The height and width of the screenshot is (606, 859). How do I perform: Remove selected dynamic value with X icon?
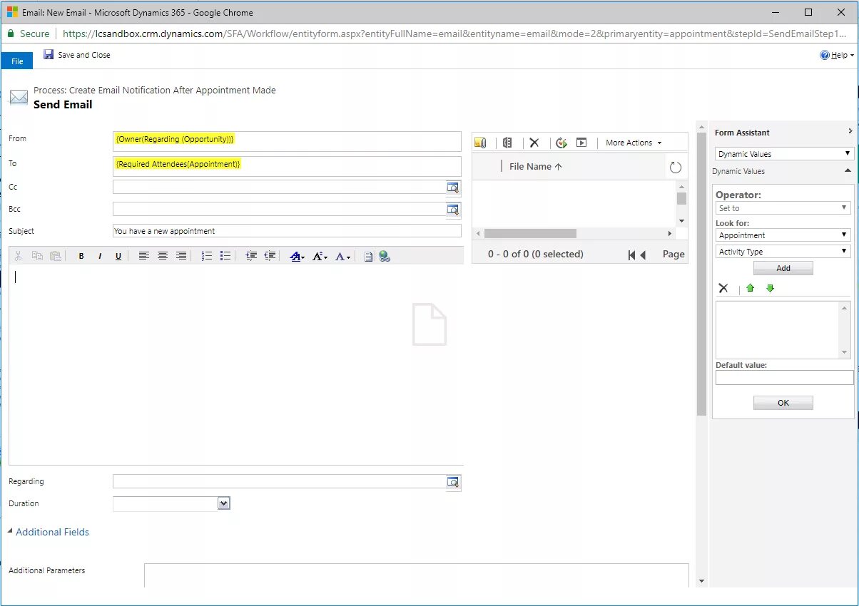723,288
